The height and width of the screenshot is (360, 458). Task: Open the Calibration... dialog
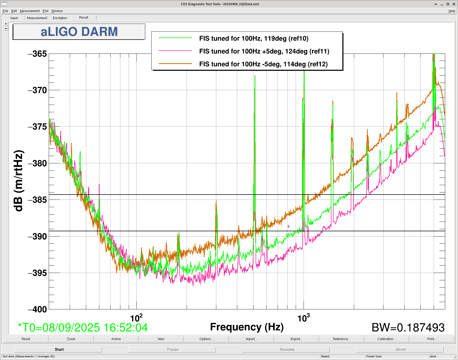tap(386, 339)
